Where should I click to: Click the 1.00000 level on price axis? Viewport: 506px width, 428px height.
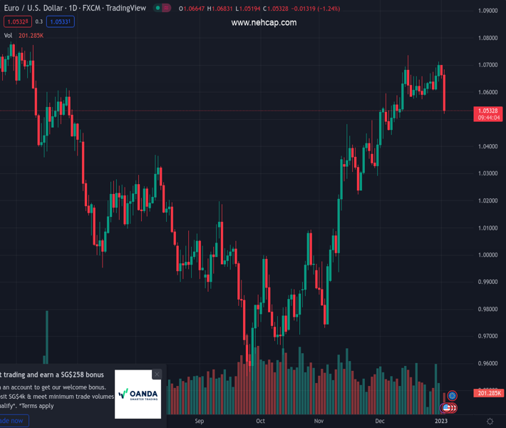click(488, 255)
